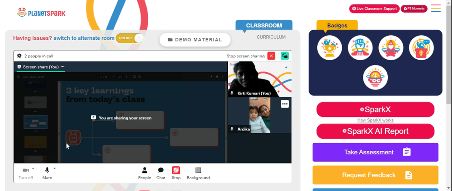Click the 2 people in call text

[38, 56]
